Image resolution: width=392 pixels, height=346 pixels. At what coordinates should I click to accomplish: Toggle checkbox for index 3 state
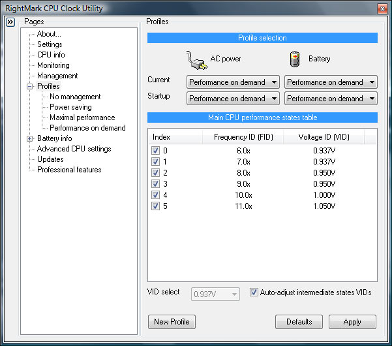tap(155, 184)
